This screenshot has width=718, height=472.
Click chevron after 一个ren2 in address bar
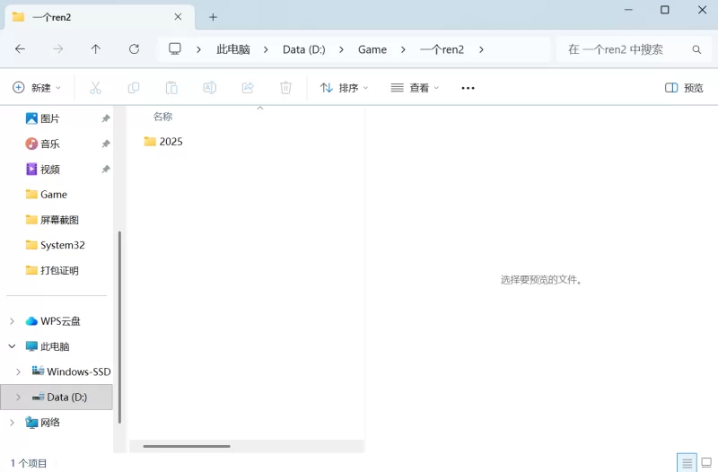point(481,49)
